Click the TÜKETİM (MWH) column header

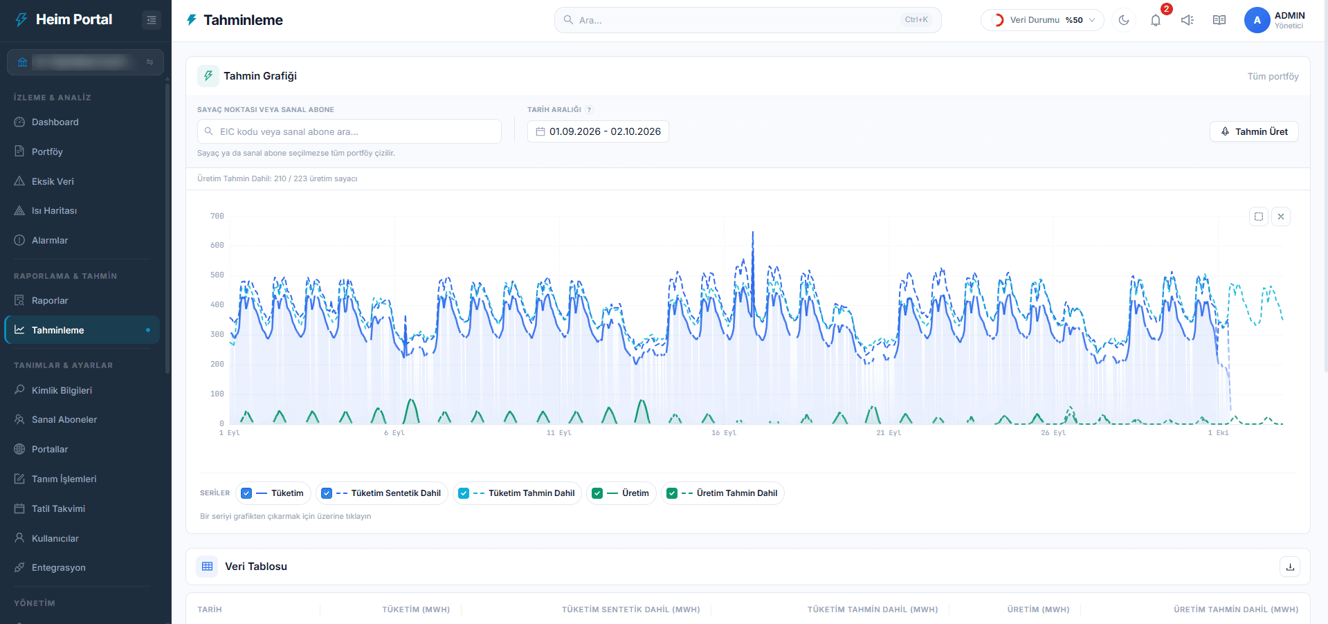tap(416, 609)
